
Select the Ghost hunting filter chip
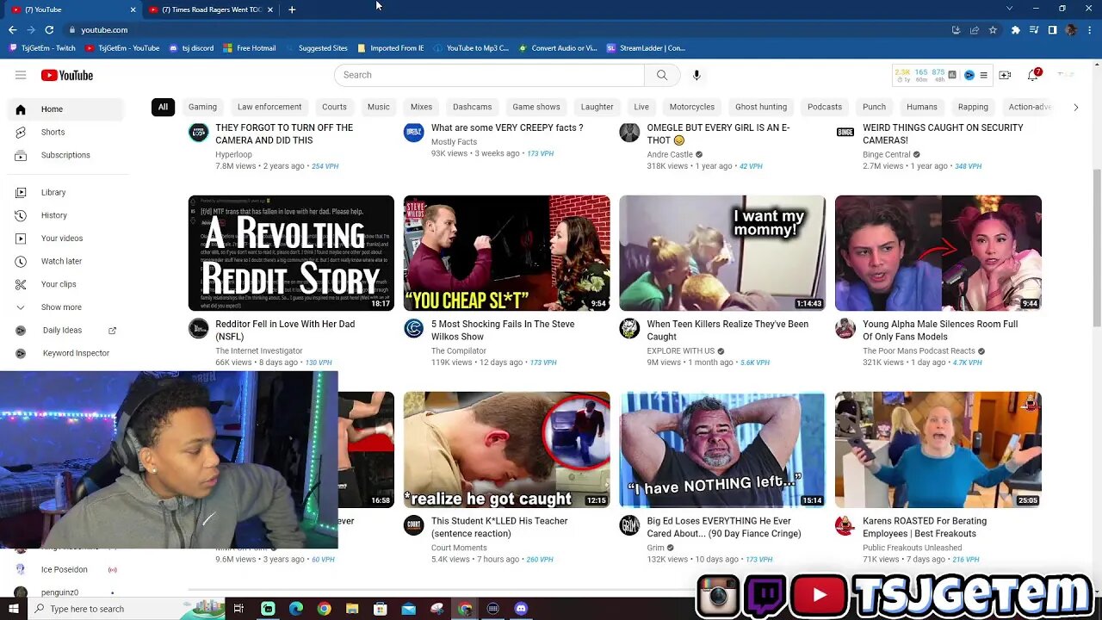pyautogui.click(x=761, y=107)
